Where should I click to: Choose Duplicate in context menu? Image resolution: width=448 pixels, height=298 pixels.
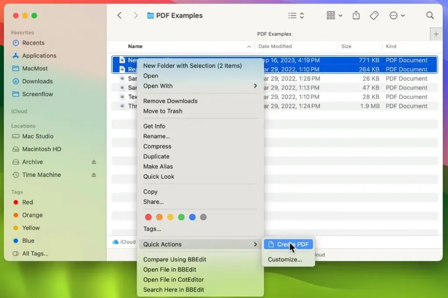156,156
